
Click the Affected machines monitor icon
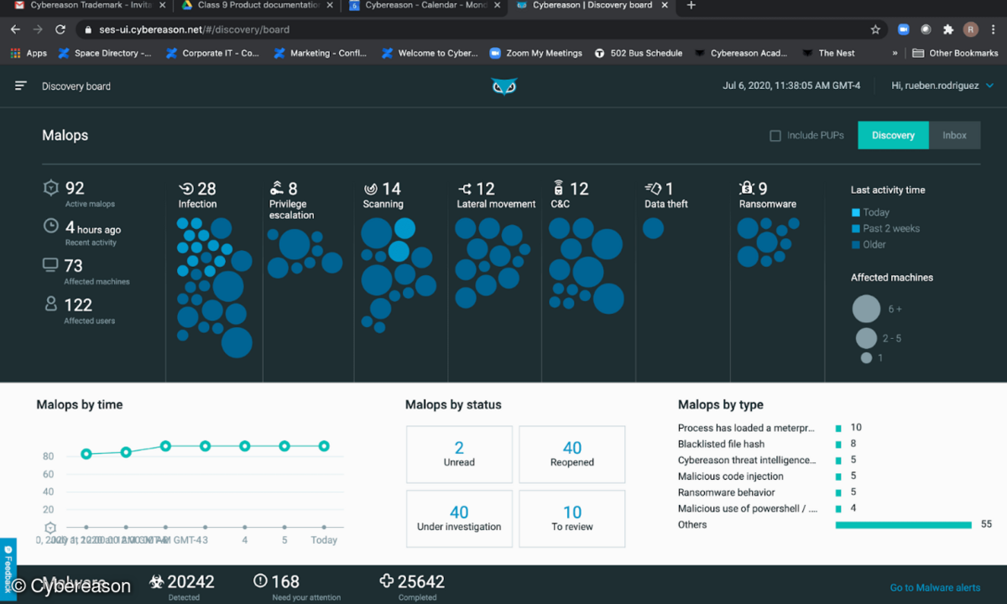[x=50, y=265]
